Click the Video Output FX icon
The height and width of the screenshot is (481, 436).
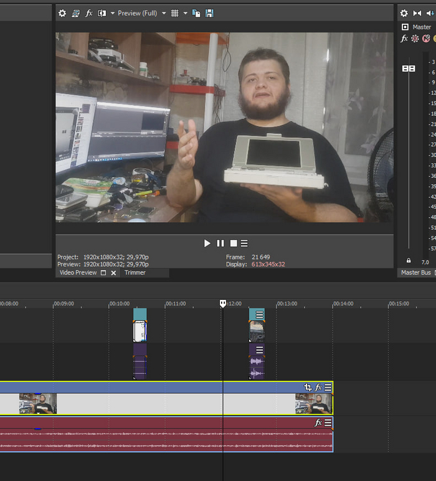pyautogui.click(x=89, y=13)
